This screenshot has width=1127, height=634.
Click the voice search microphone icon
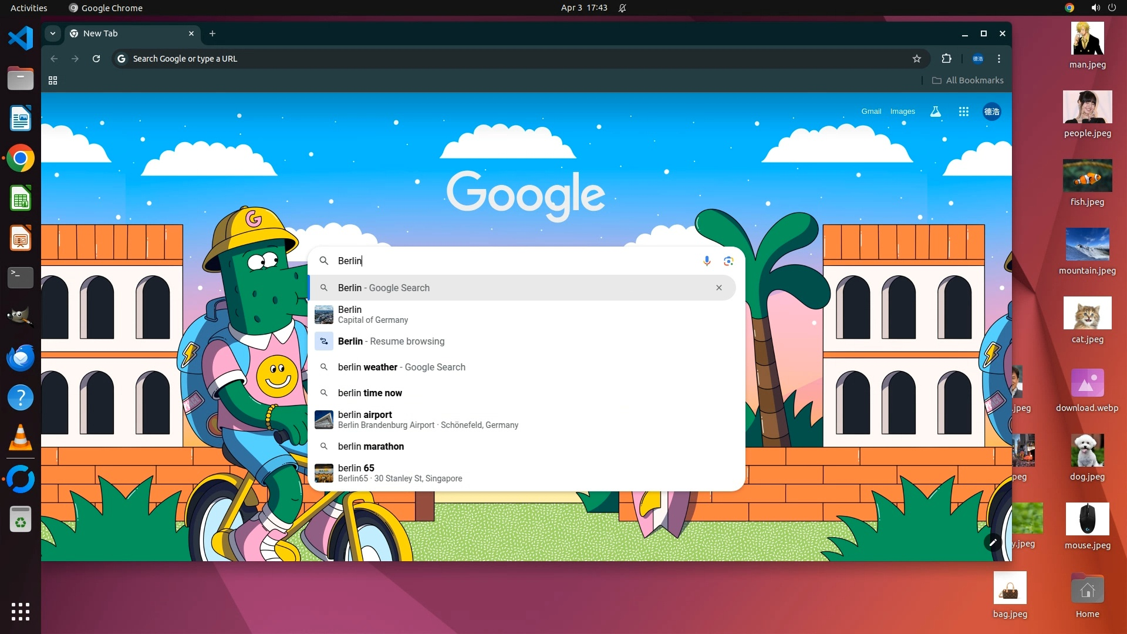pyautogui.click(x=707, y=261)
